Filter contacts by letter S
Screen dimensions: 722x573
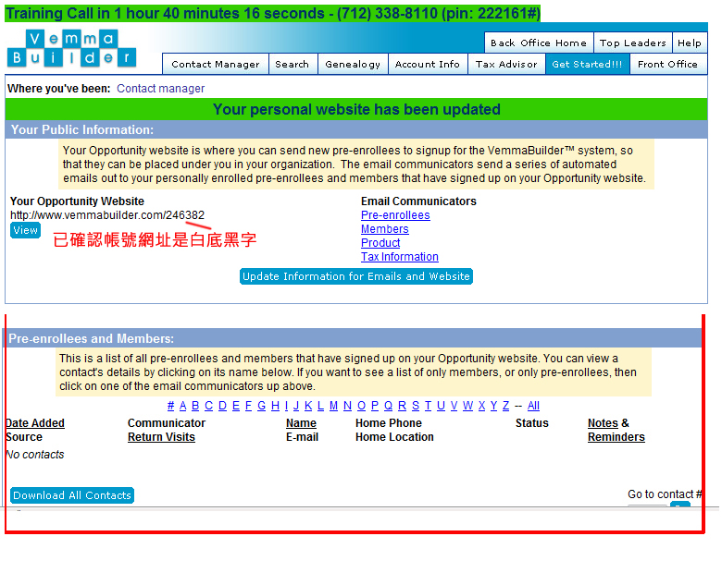pos(416,406)
